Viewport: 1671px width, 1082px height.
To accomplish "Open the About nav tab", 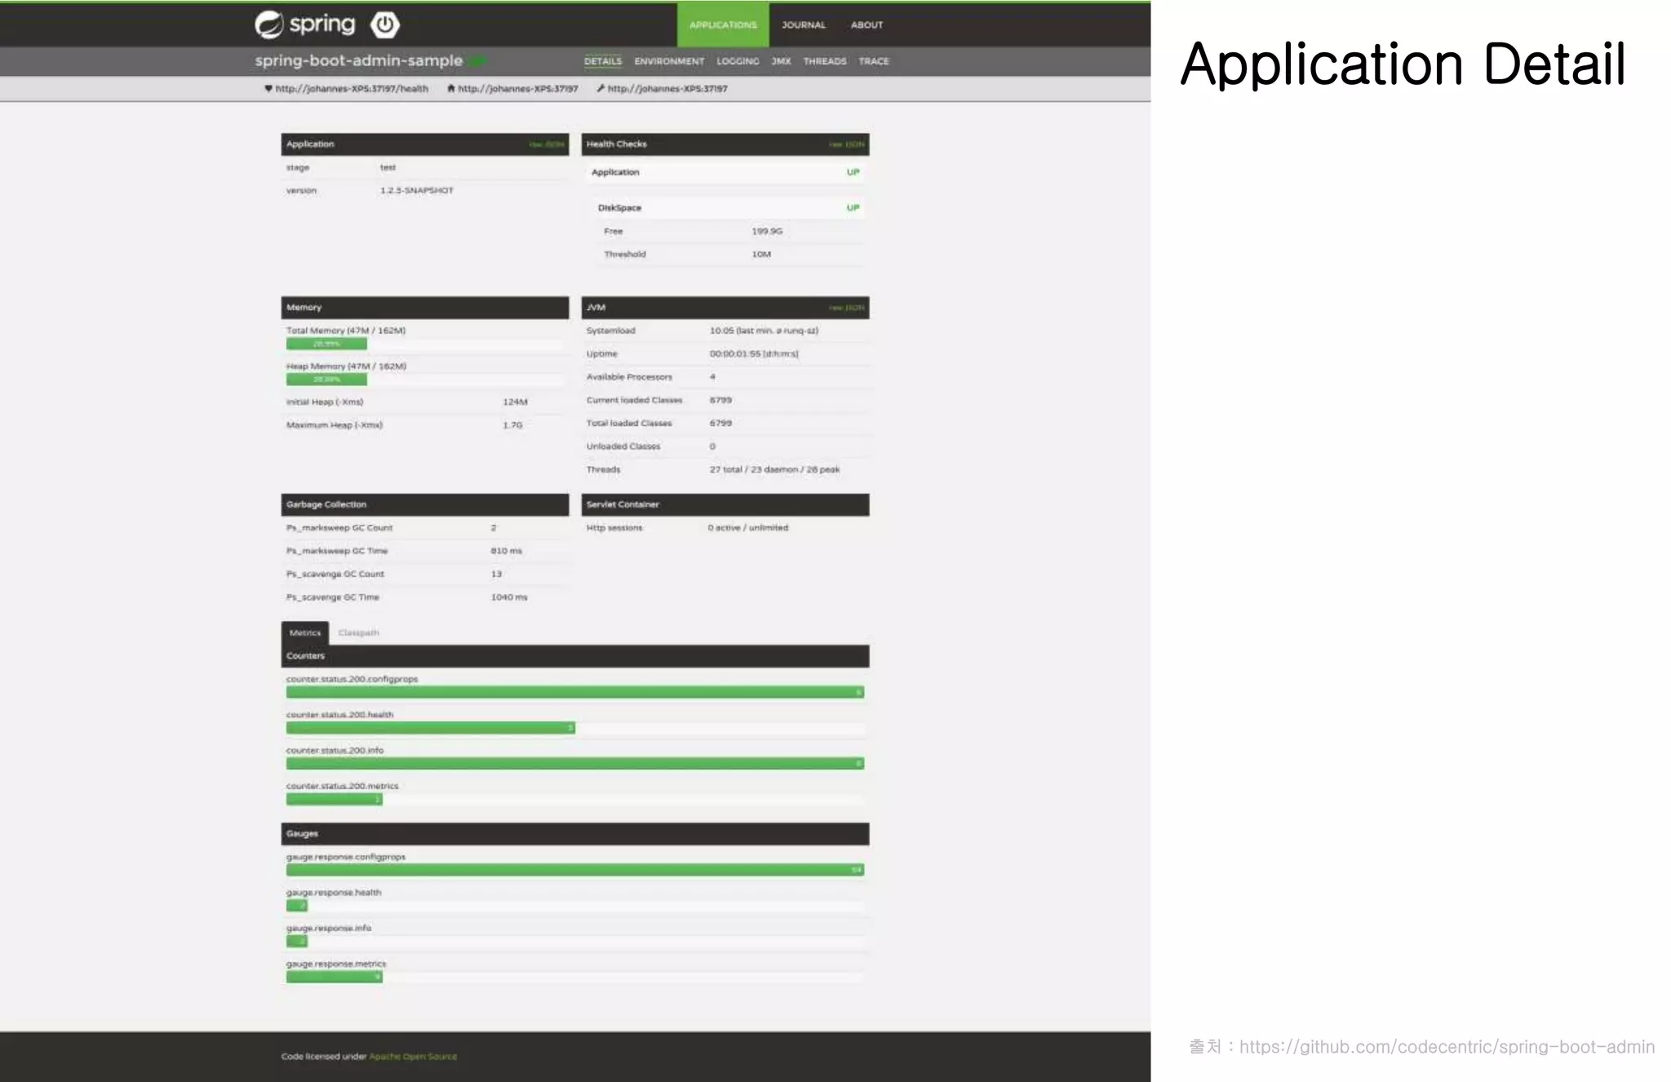I will 867,24.
